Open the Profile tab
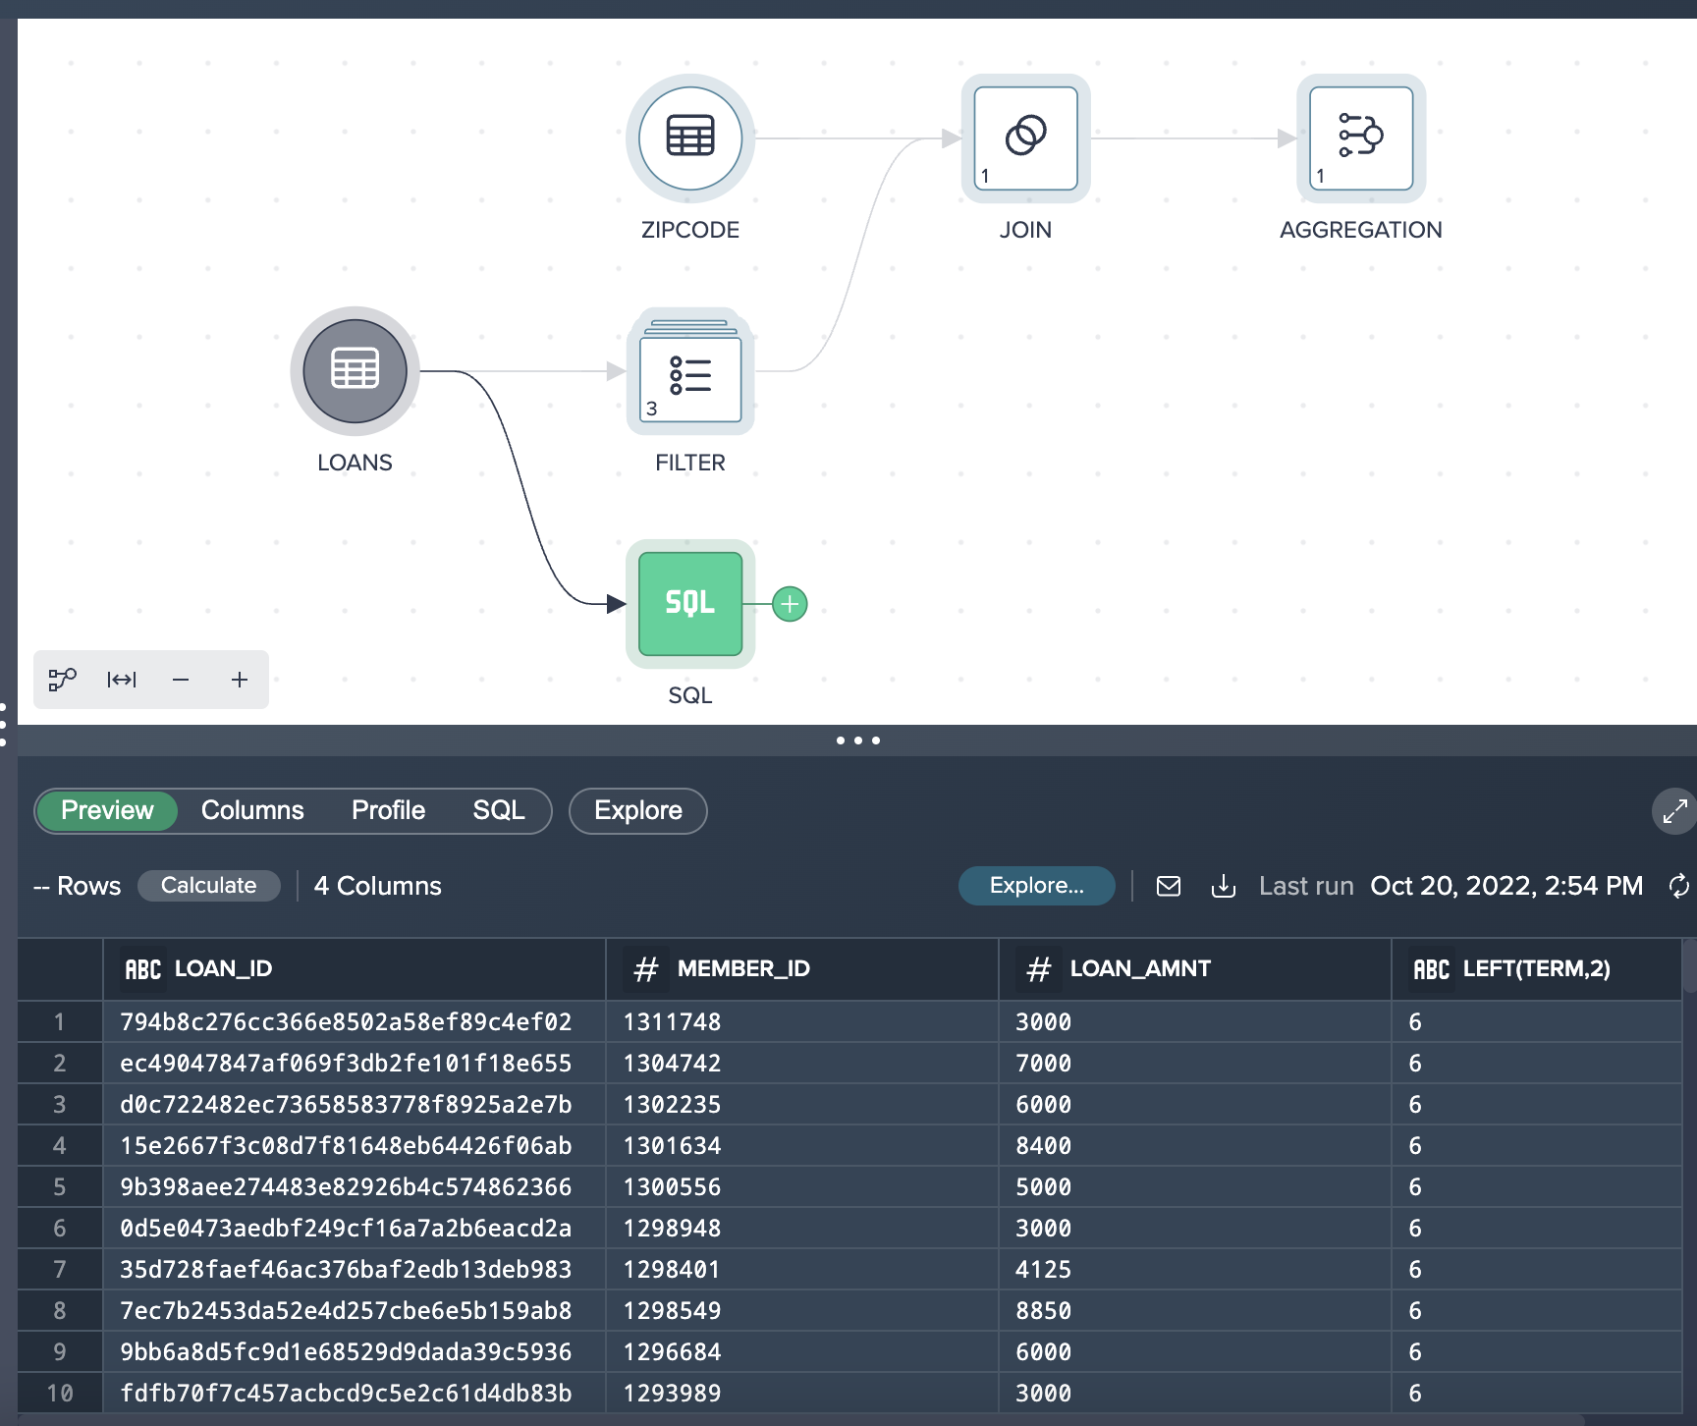The image size is (1697, 1426). (x=388, y=810)
